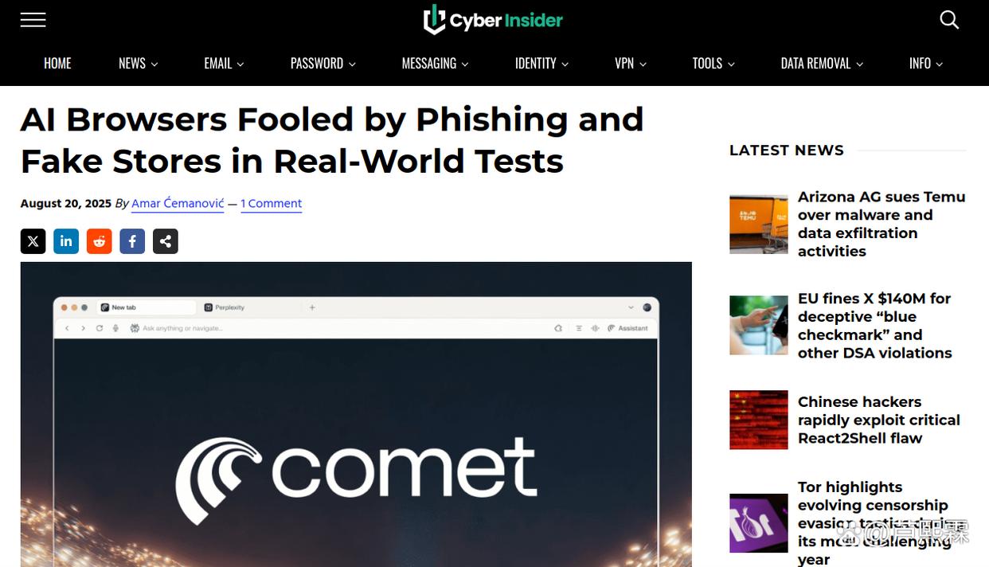Image resolution: width=989 pixels, height=567 pixels.
Task: Click the EU fines X article thumbnail
Action: coord(759,326)
